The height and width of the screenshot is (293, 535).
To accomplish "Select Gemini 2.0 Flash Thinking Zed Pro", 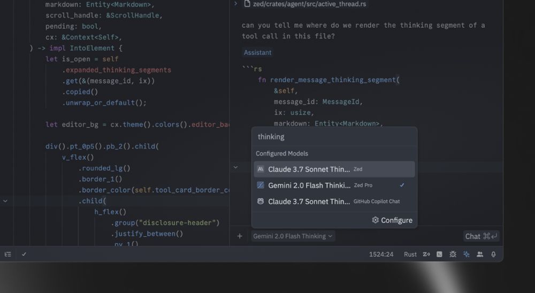I will (334, 185).
